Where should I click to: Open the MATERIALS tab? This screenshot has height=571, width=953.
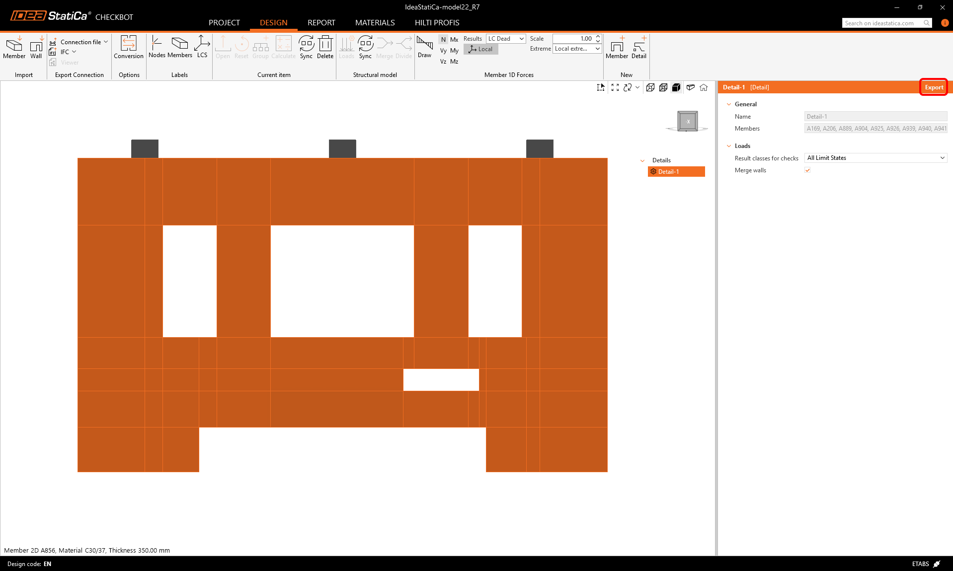pyautogui.click(x=375, y=23)
